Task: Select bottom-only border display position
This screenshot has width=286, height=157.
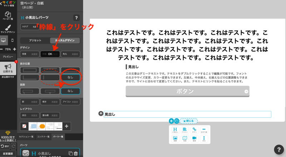Action: [x=70, y=70]
